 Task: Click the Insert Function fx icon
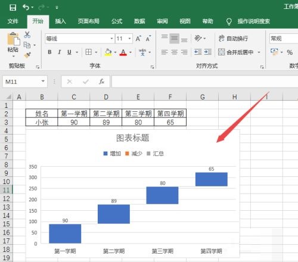pos(101,82)
